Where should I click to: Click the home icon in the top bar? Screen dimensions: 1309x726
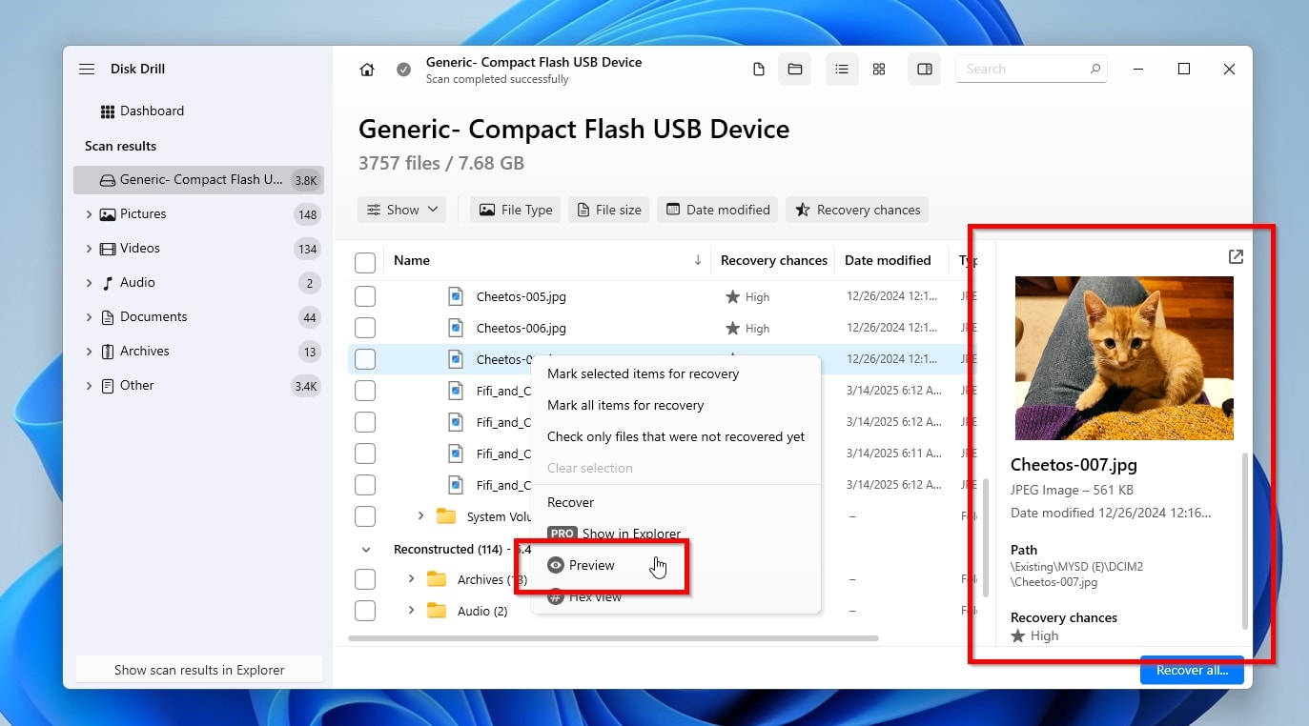tap(367, 70)
